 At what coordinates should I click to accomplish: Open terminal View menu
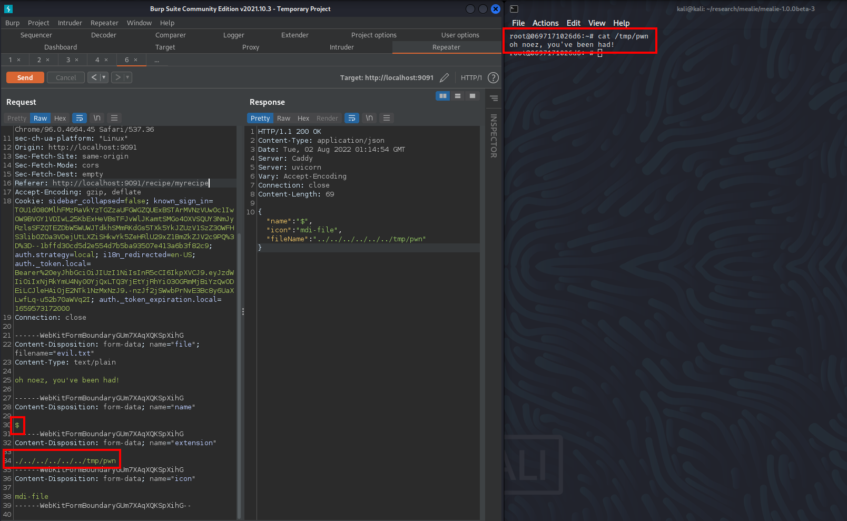click(597, 23)
